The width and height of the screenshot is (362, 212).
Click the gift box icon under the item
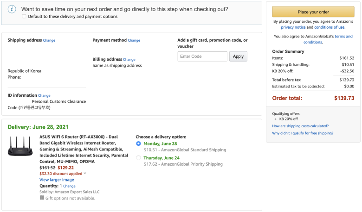[42, 198]
